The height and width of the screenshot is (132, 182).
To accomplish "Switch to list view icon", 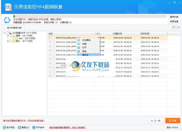I will [174, 27].
